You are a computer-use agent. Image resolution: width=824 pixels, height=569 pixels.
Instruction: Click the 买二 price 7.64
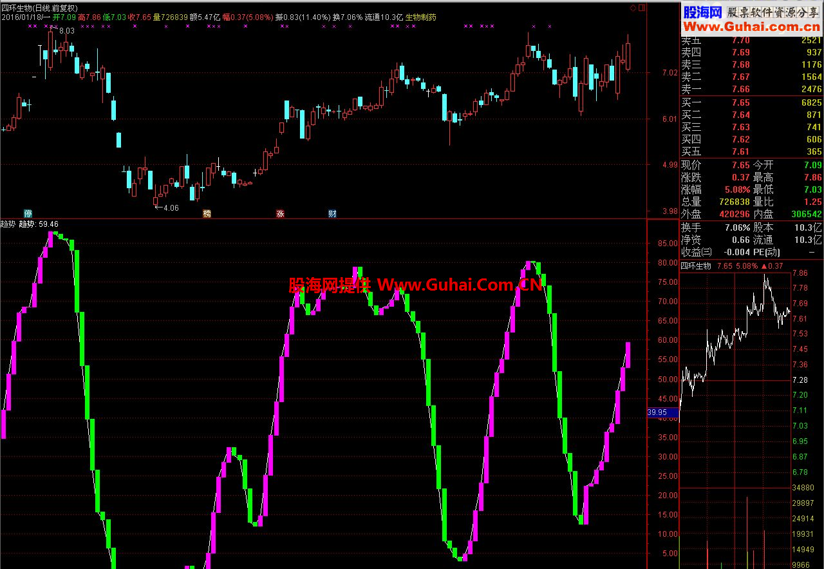[740, 115]
